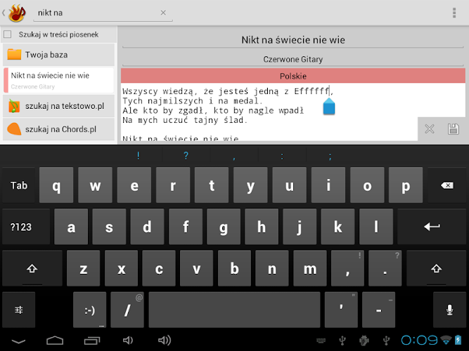
Task: Tap the apostrophe key
Action: (x=341, y=310)
